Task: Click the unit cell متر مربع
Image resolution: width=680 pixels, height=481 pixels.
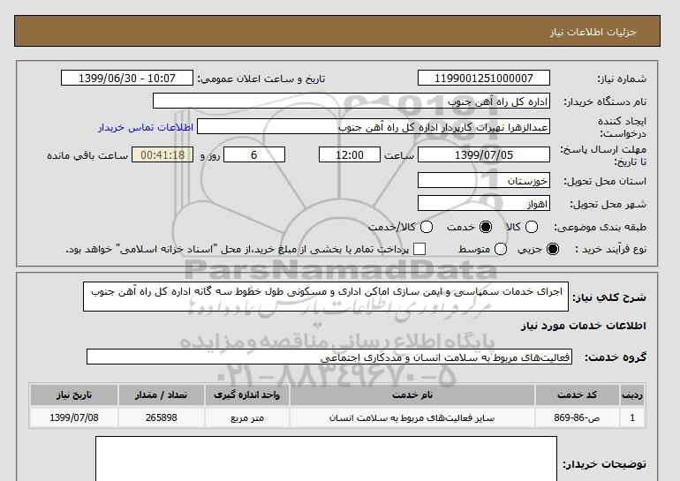Action: (x=246, y=417)
